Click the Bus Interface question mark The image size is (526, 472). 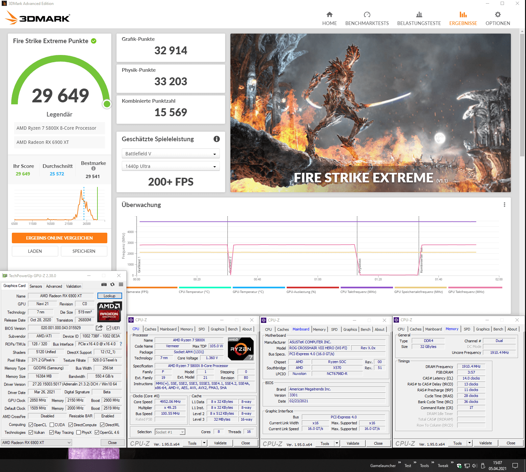pyautogui.click(x=121, y=344)
